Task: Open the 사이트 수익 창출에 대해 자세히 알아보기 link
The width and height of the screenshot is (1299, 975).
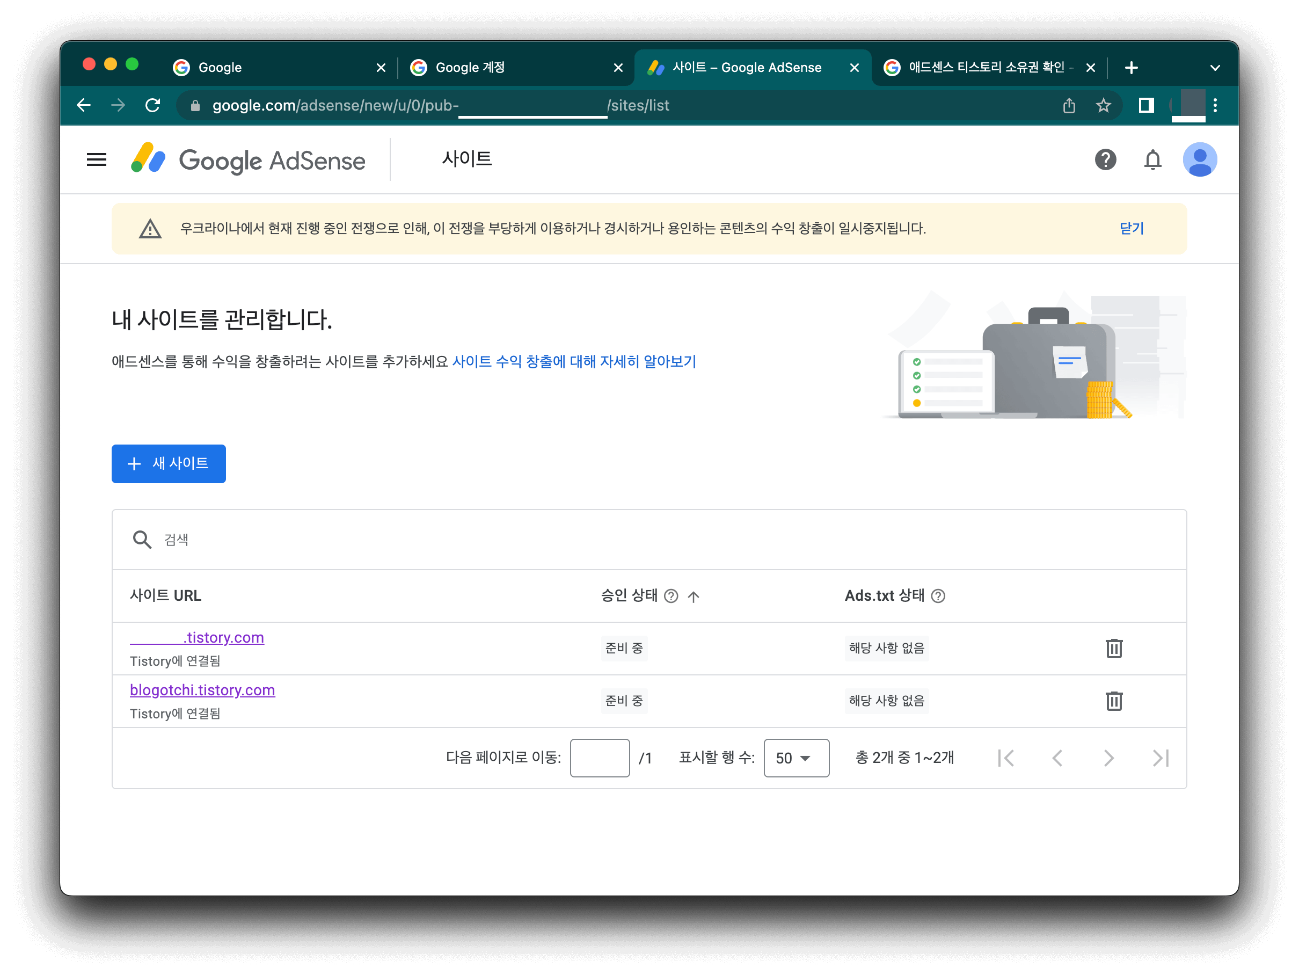Action: (574, 361)
